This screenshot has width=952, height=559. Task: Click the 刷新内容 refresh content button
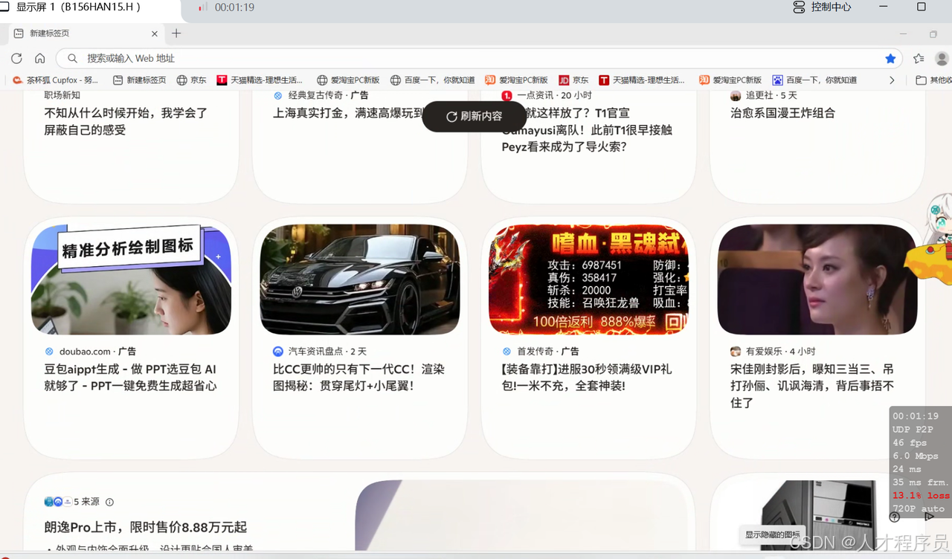tap(475, 117)
